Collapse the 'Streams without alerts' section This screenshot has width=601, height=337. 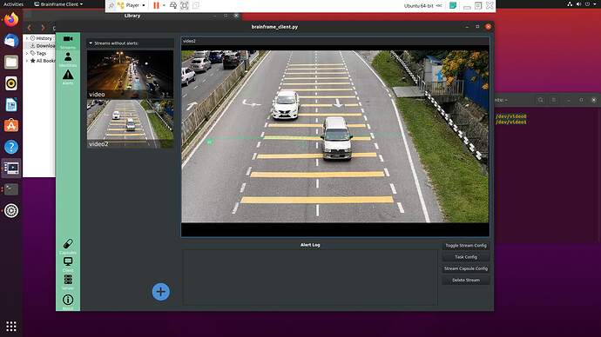[x=91, y=43]
